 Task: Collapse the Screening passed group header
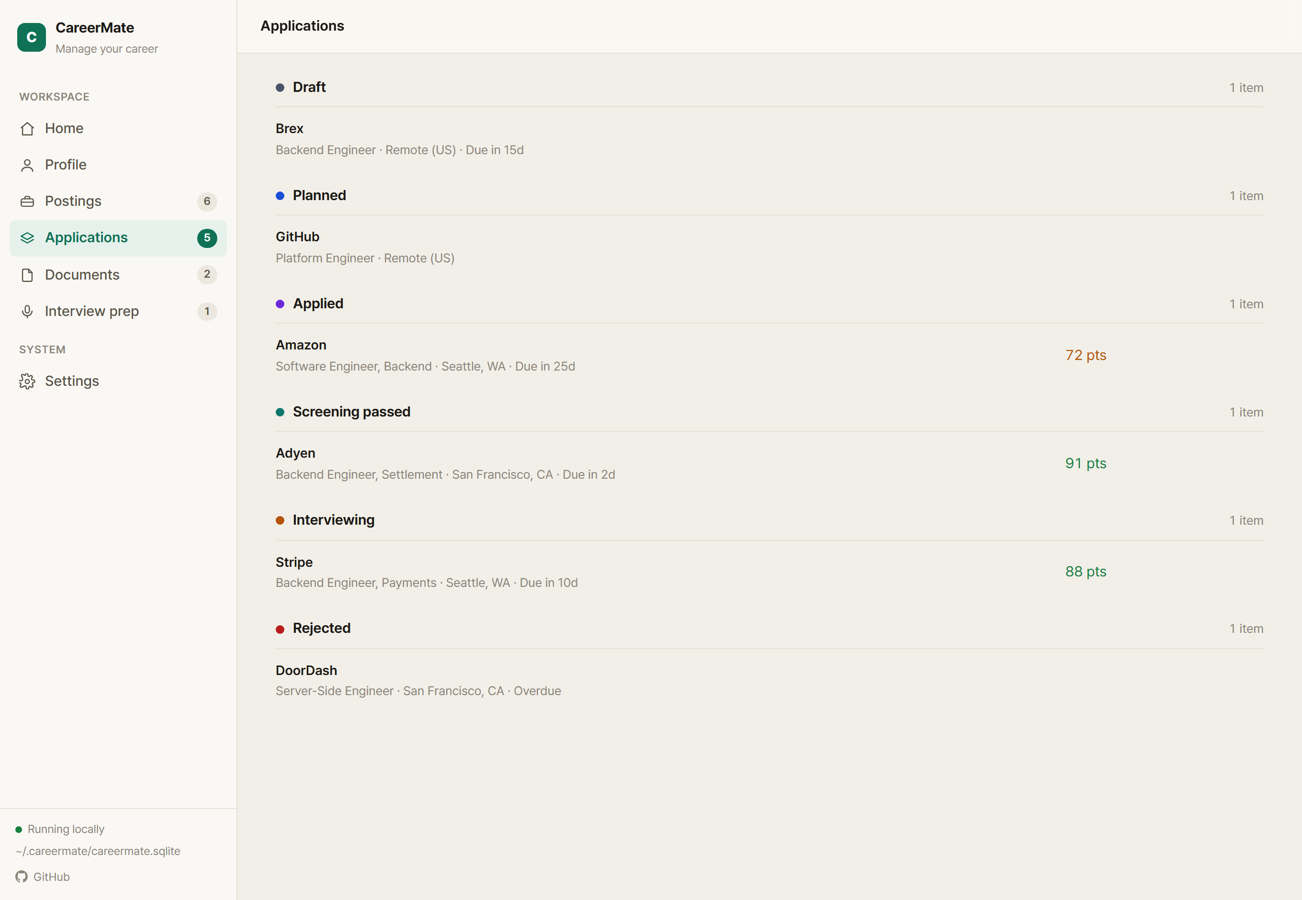coord(769,412)
